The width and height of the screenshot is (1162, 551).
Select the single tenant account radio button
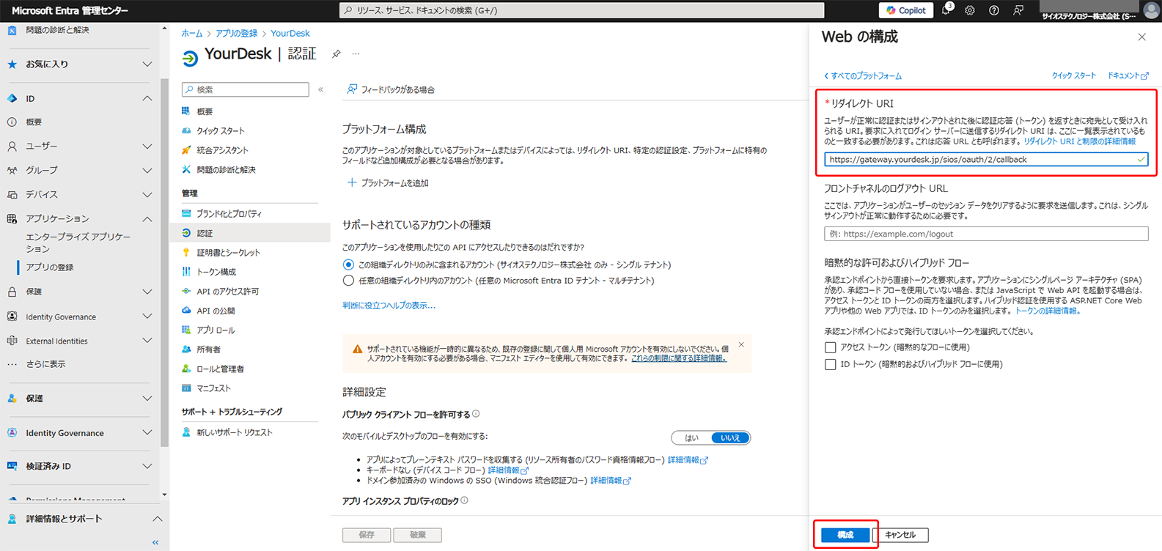click(348, 265)
